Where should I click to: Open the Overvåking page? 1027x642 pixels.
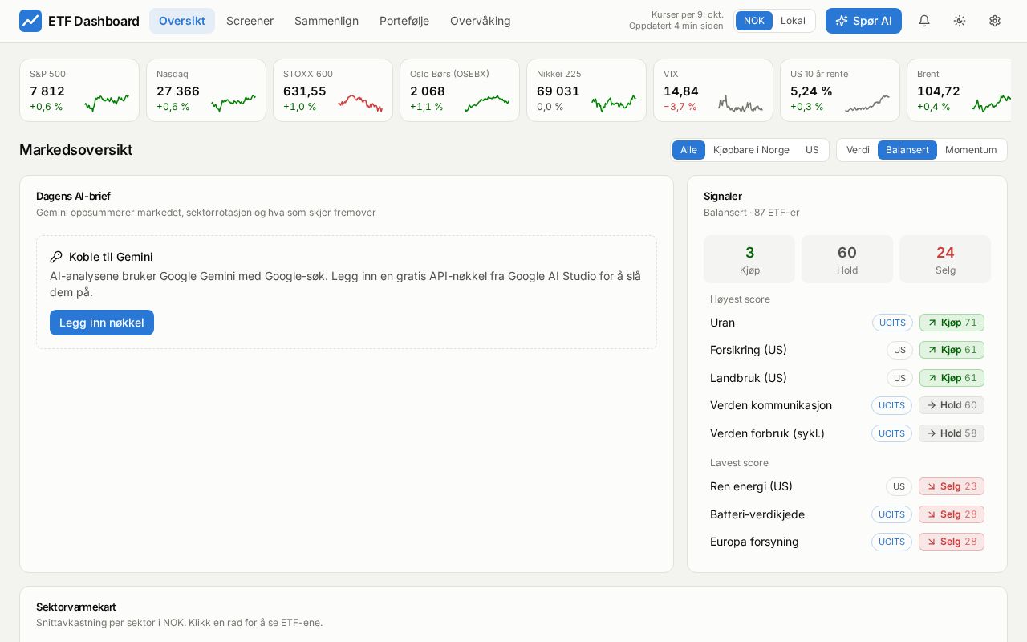pos(481,21)
